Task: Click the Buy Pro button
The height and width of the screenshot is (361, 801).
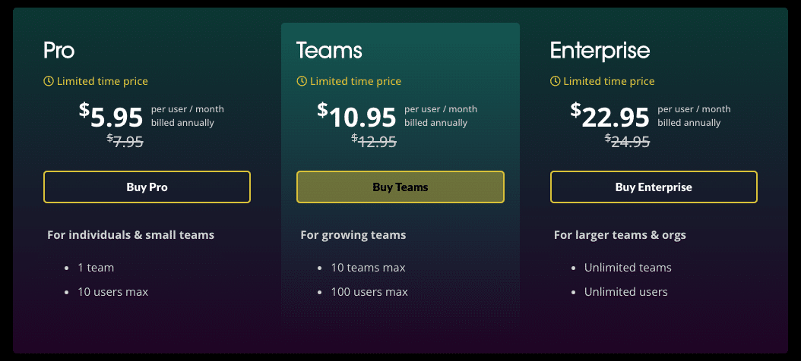Action: (147, 187)
